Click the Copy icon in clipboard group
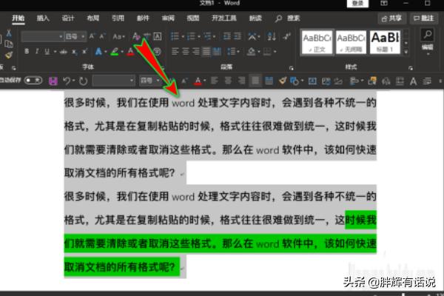The width and height of the screenshot is (444, 296). click(x=8, y=44)
